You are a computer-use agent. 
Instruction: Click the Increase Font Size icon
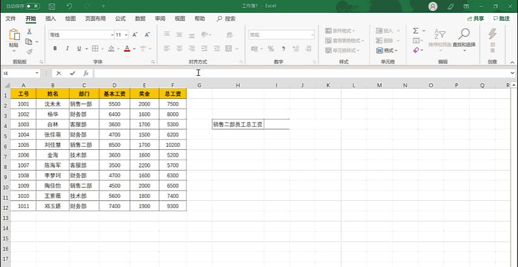(135, 35)
